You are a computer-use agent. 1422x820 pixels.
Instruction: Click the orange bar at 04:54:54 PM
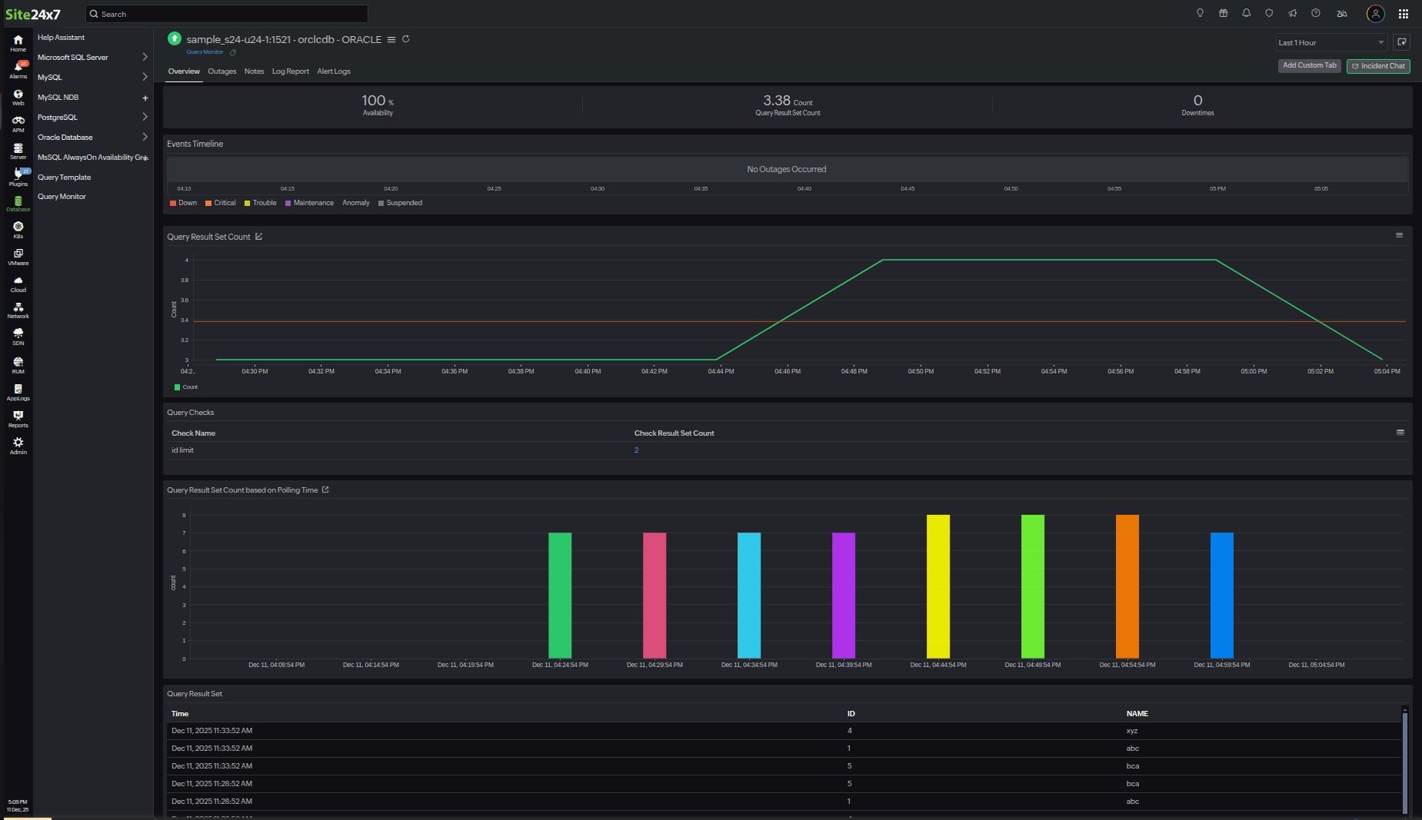pyautogui.click(x=1127, y=586)
